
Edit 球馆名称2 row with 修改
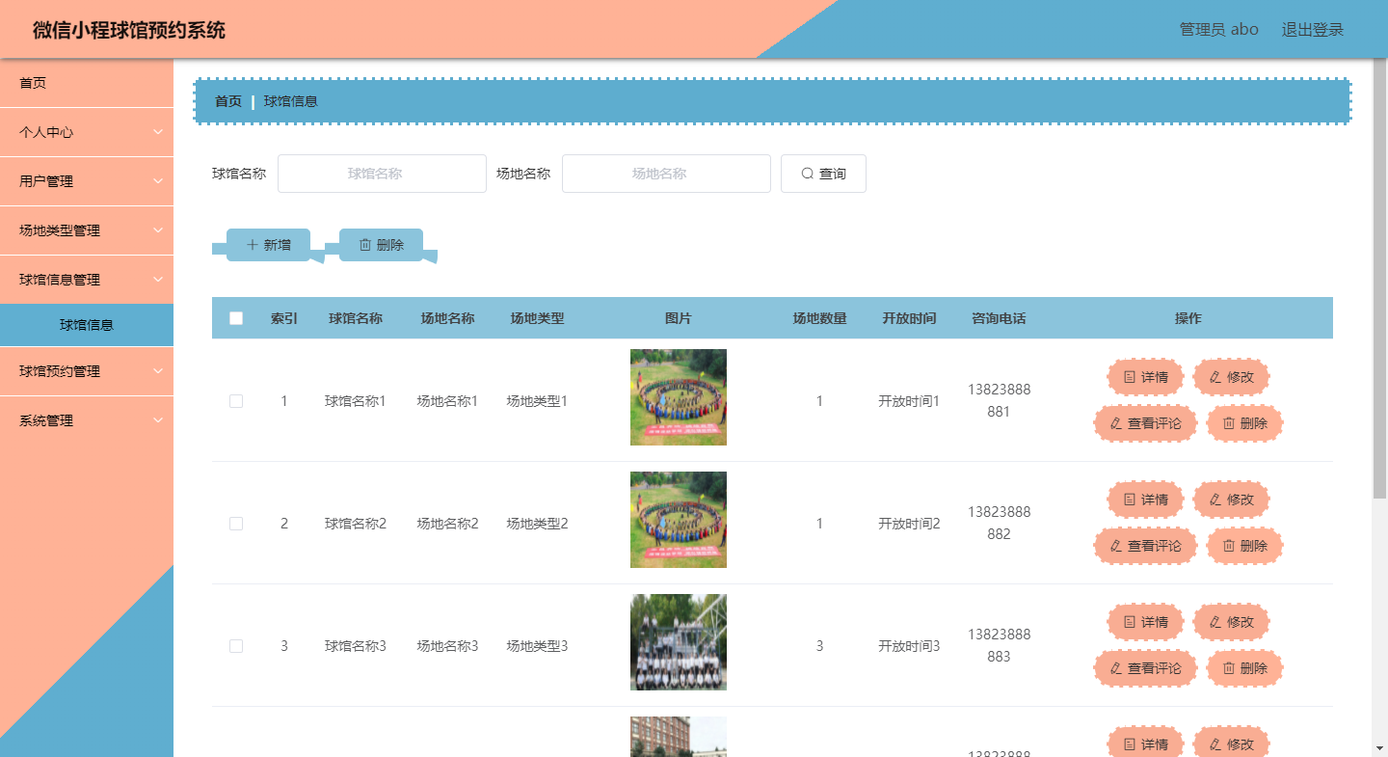point(1231,500)
